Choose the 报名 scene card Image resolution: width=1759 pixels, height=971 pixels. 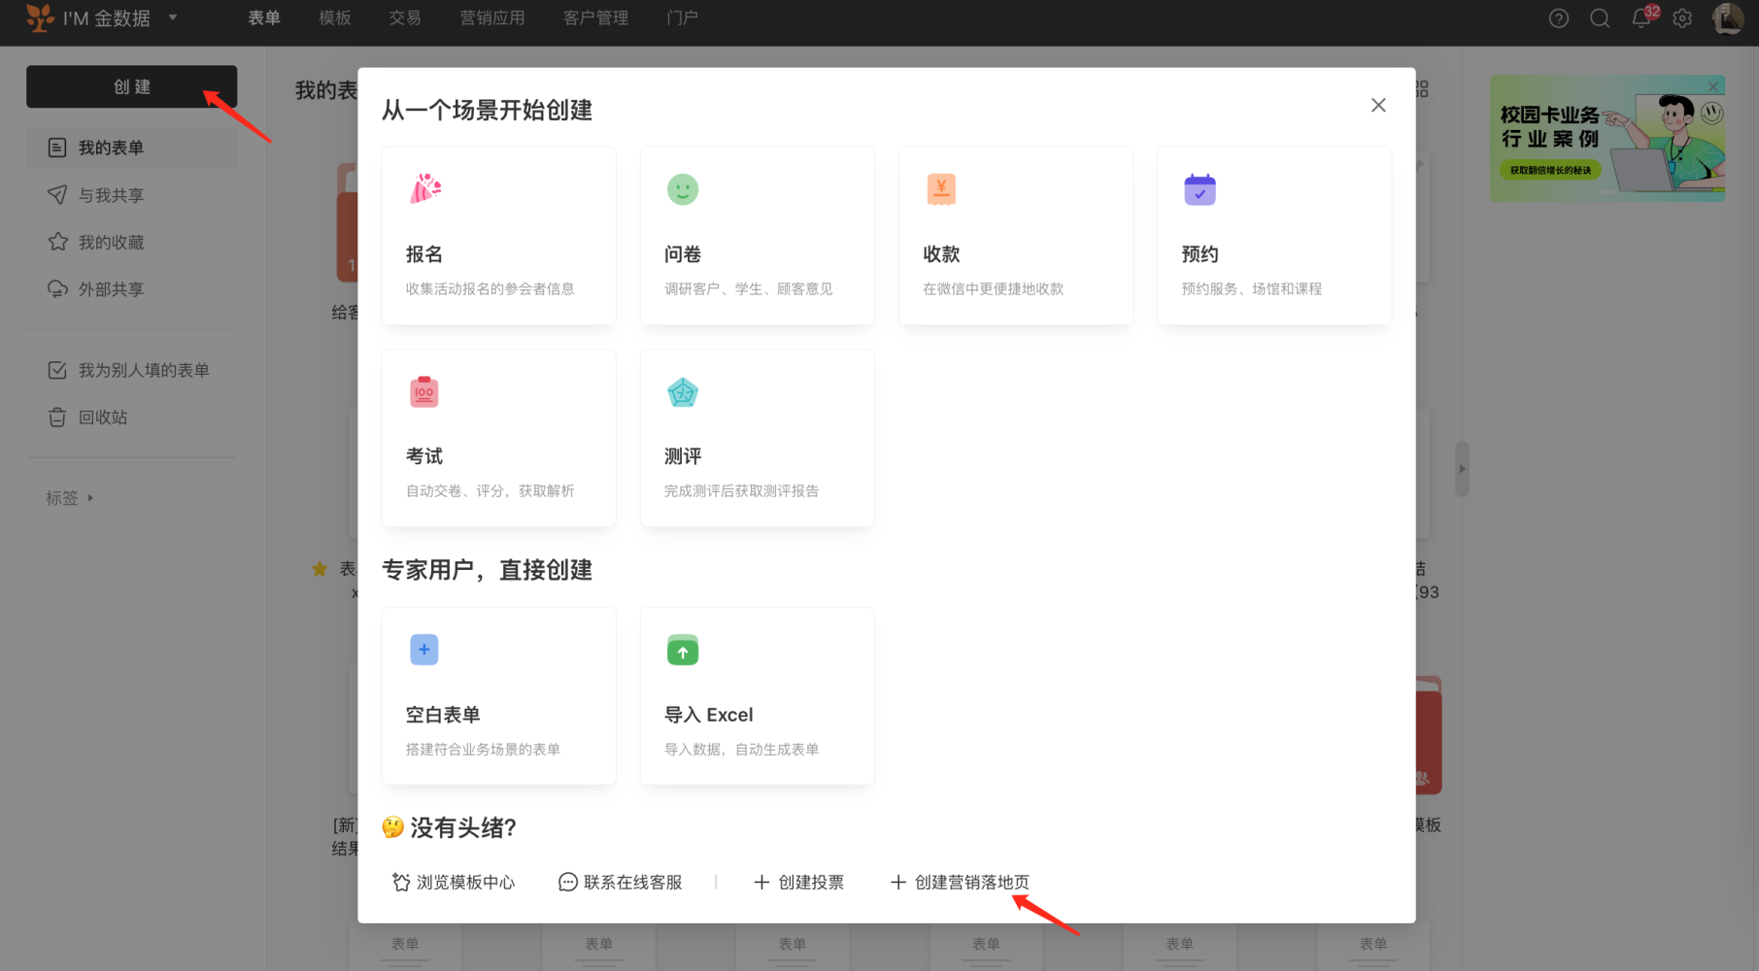tap(498, 235)
